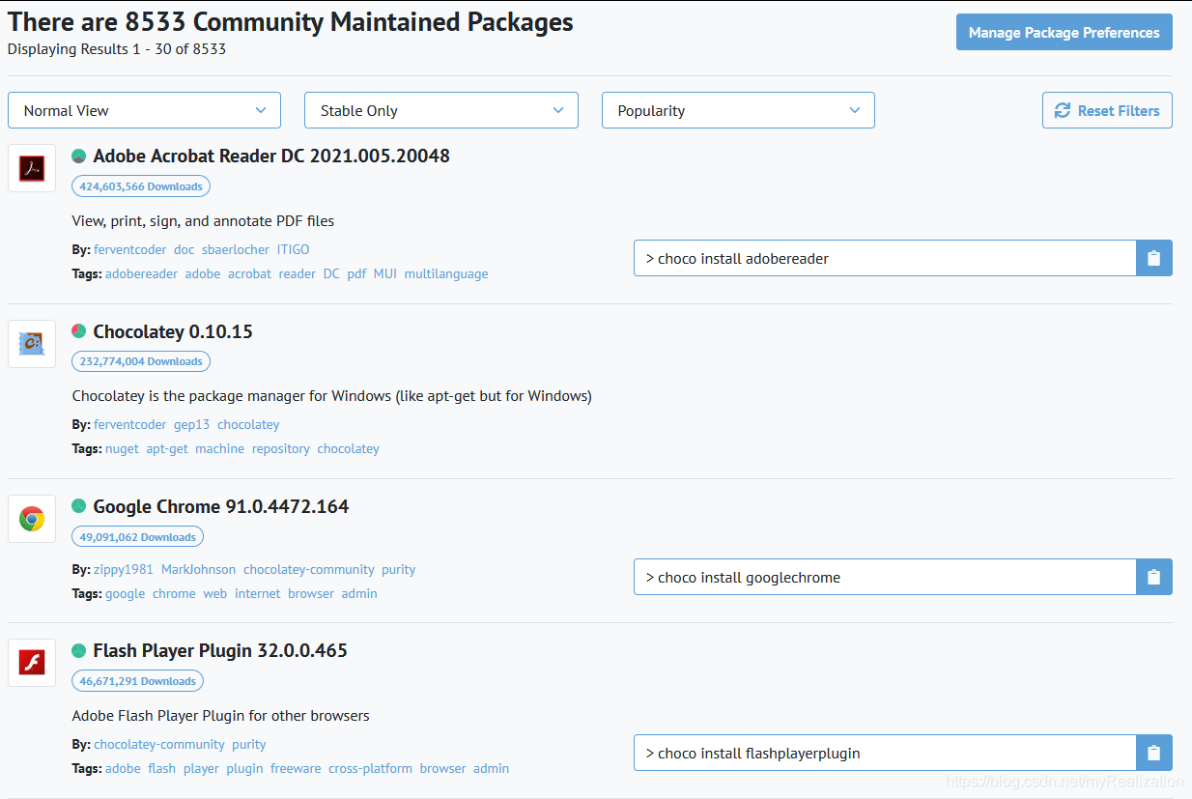Select the nuget tag
Image resolution: width=1192 pixels, height=799 pixels.
point(123,448)
